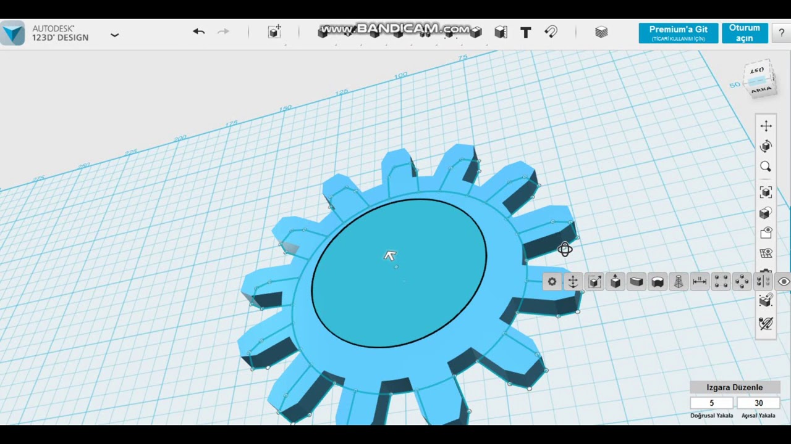Image resolution: width=791 pixels, height=444 pixels.
Task: Toggle snap magnet cube icon in navigation bar
Action: 766,300
